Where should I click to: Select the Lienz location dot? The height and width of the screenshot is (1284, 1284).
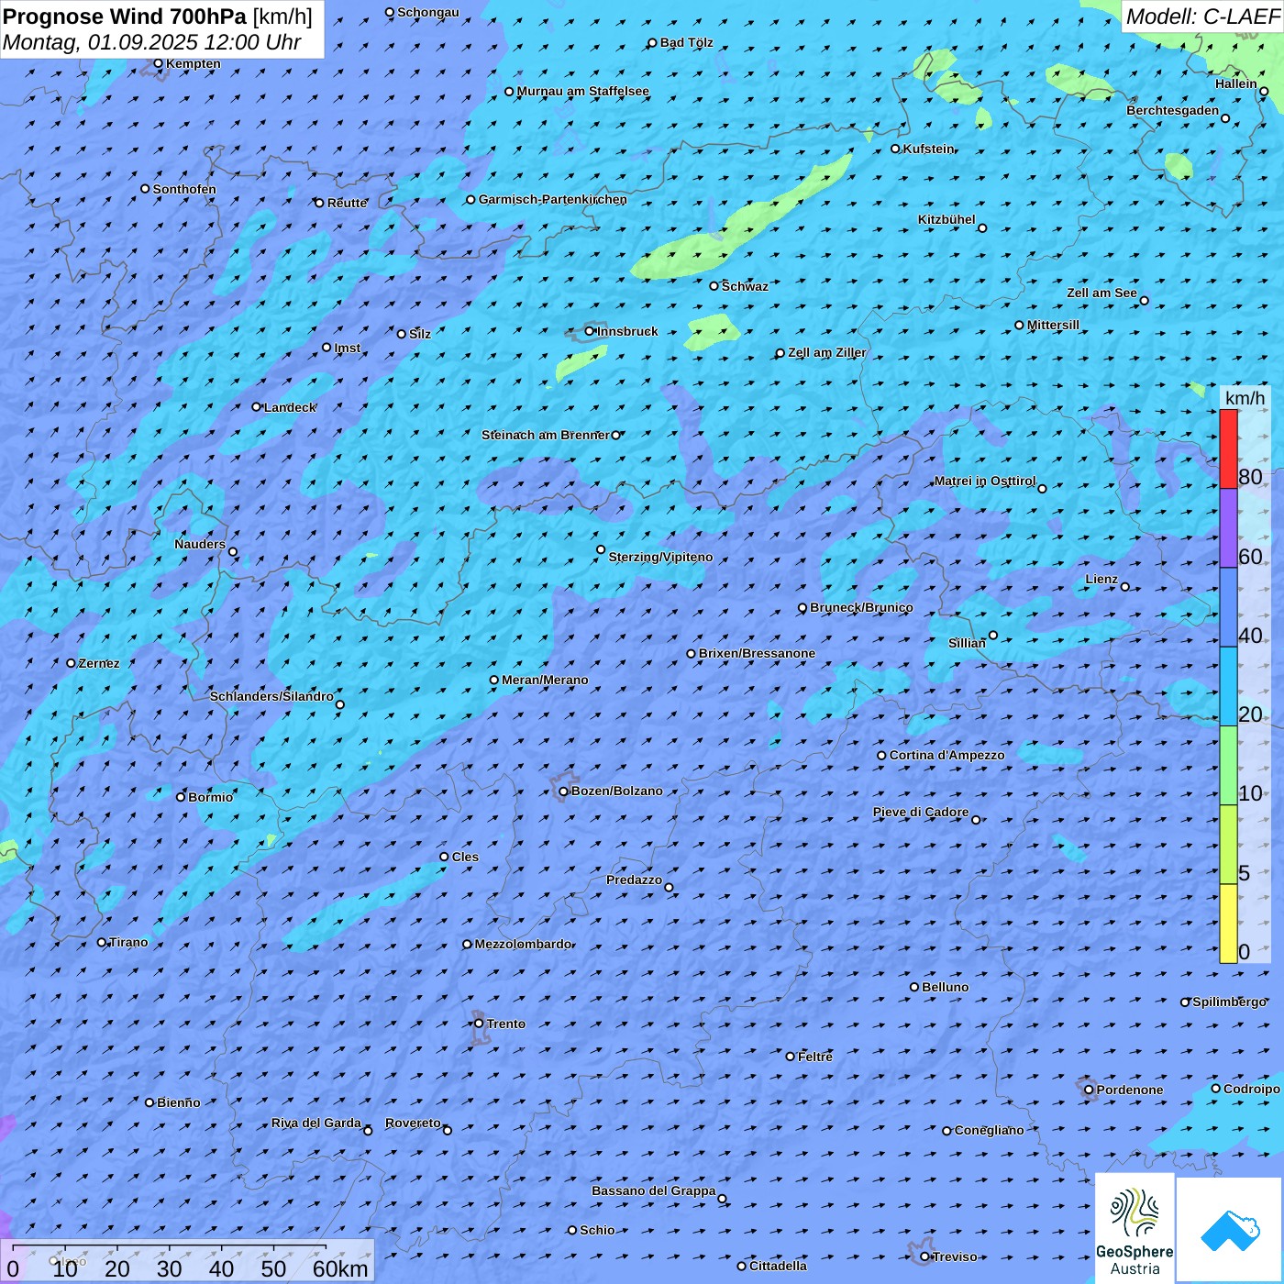coord(1125,587)
